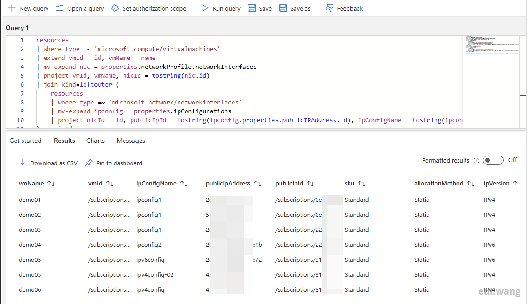
Task: Click the Run query play icon
Action: click(x=205, y=8)
